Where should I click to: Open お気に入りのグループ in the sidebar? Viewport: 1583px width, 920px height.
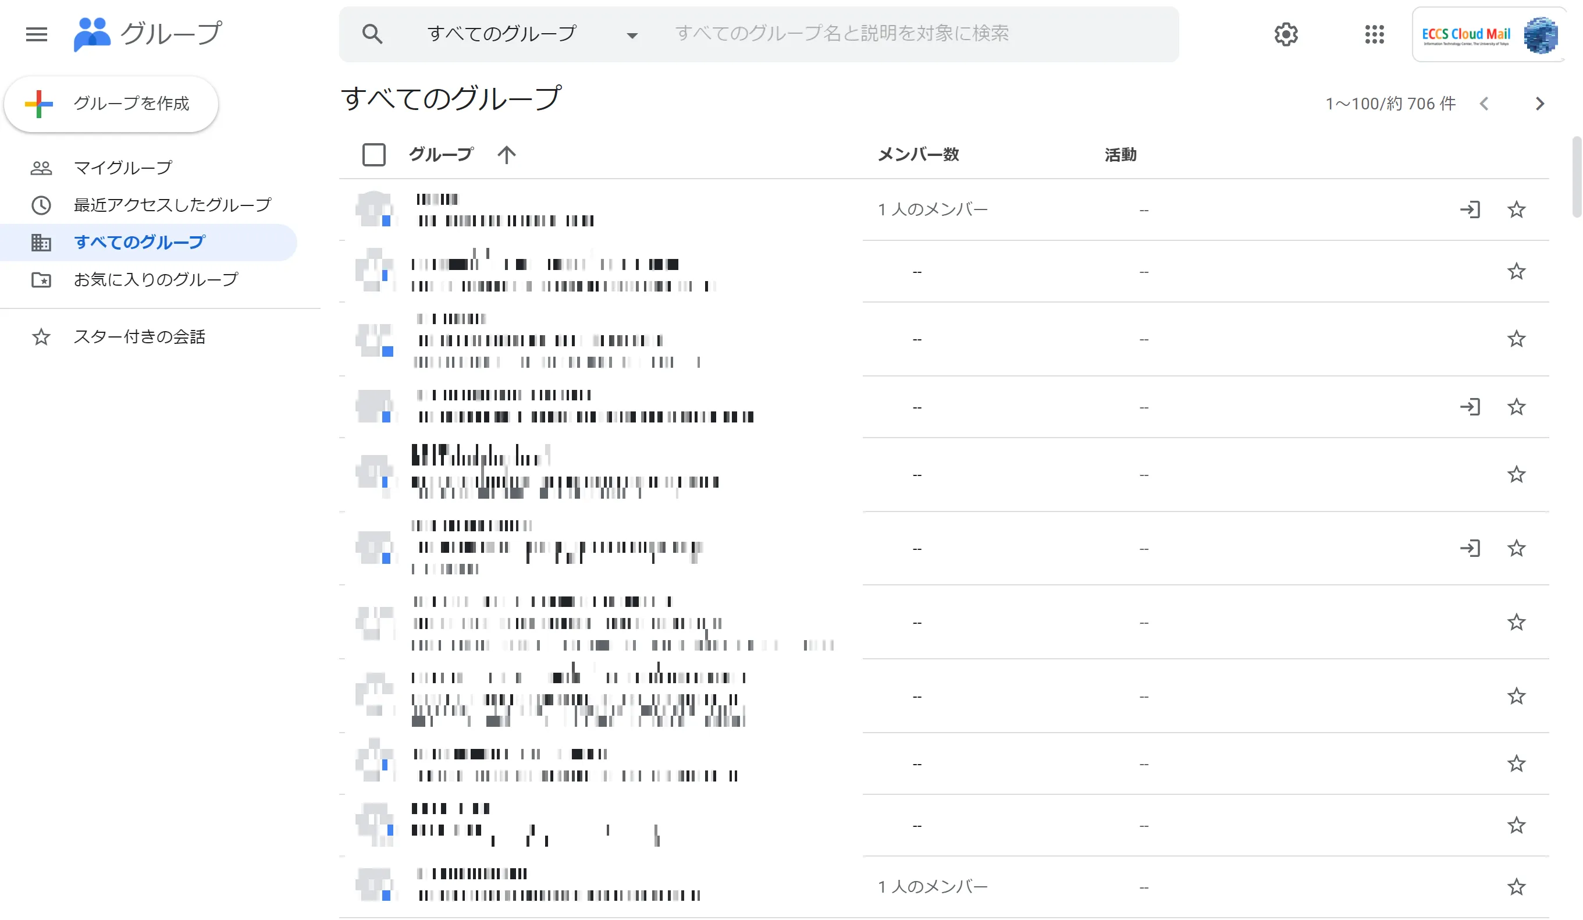pos(148,279)
